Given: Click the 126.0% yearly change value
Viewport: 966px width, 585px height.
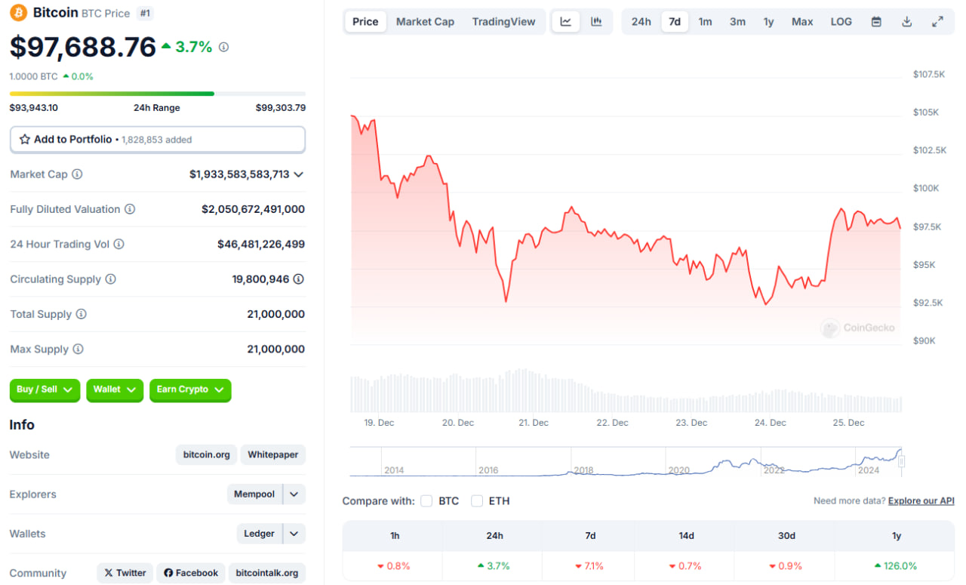Looking at the screenshot, I should [896, 566].
